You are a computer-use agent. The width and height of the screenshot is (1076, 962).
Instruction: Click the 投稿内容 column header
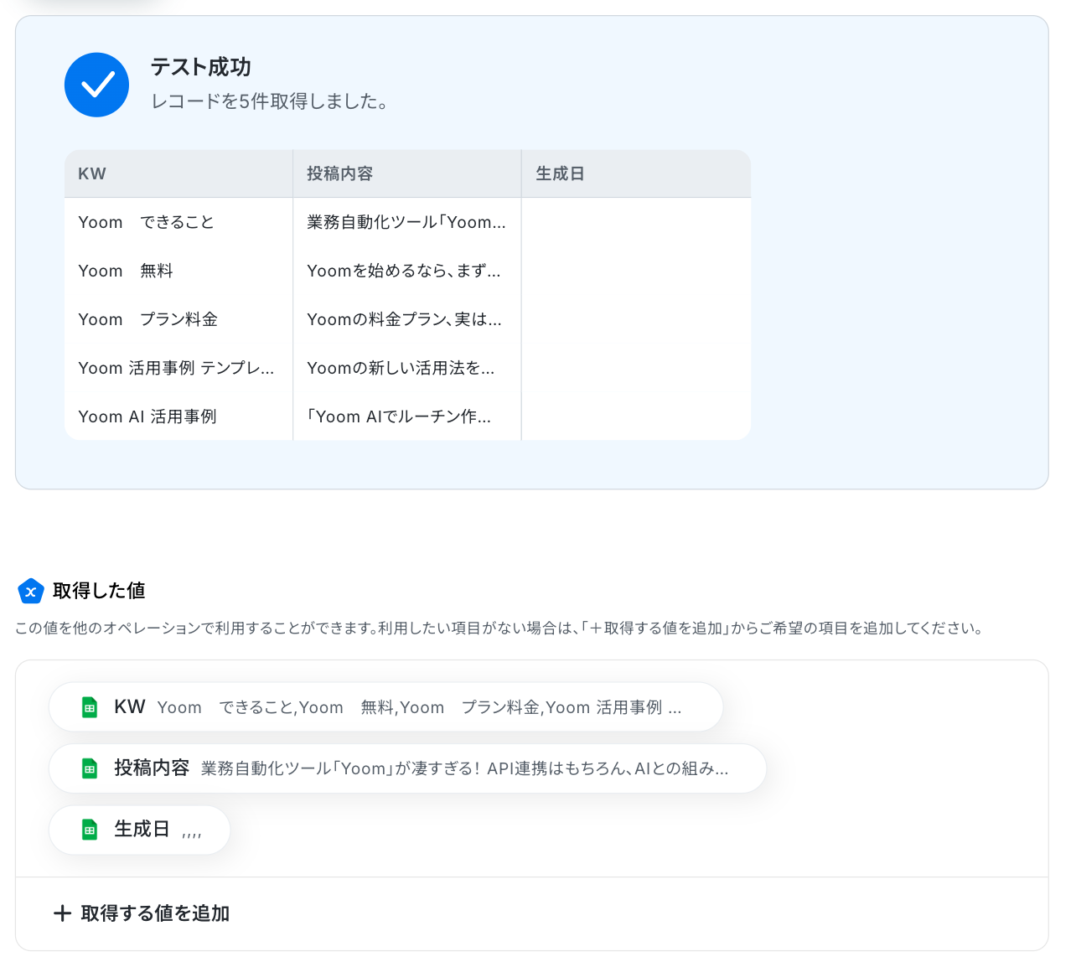(407, 173)
